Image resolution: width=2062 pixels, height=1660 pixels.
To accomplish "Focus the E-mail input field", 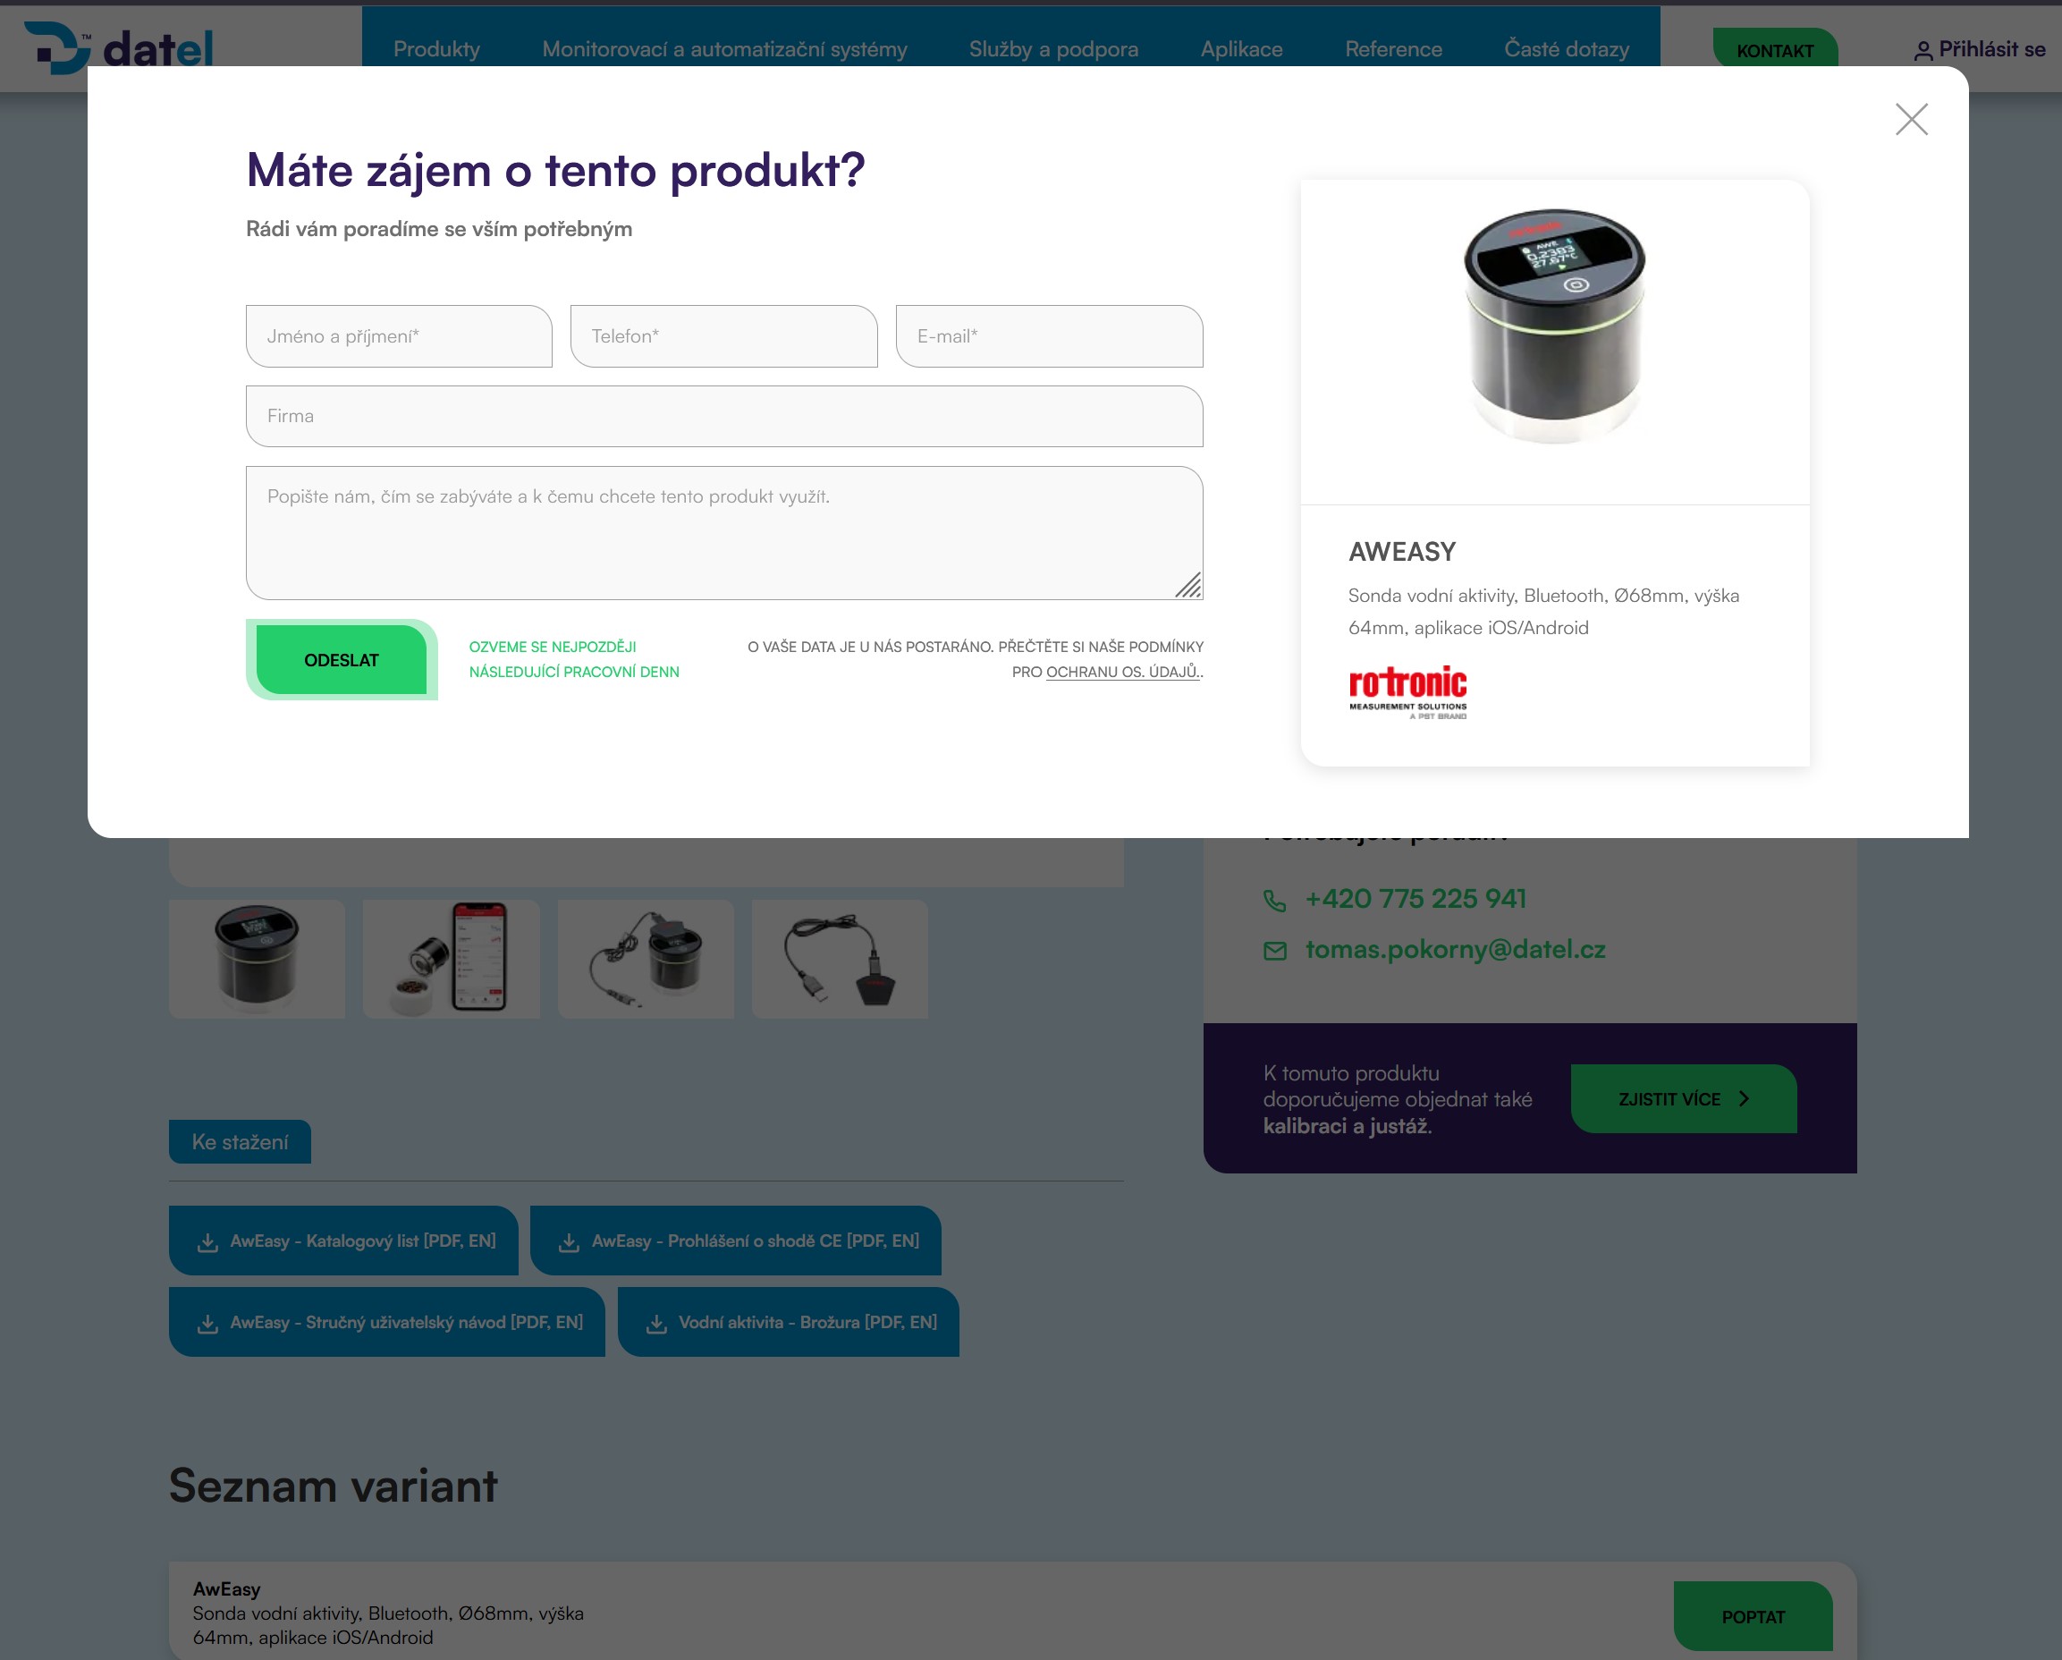I will (1049, 337).
